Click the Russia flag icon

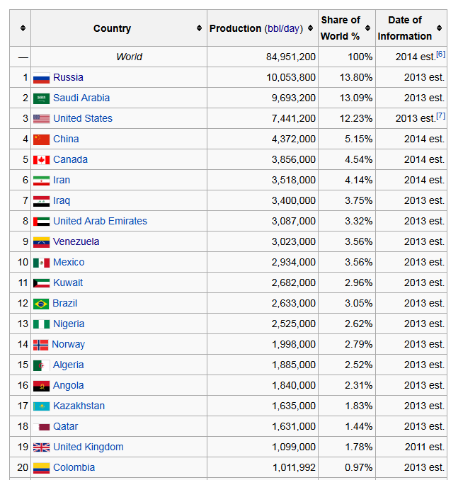[41, 78]
